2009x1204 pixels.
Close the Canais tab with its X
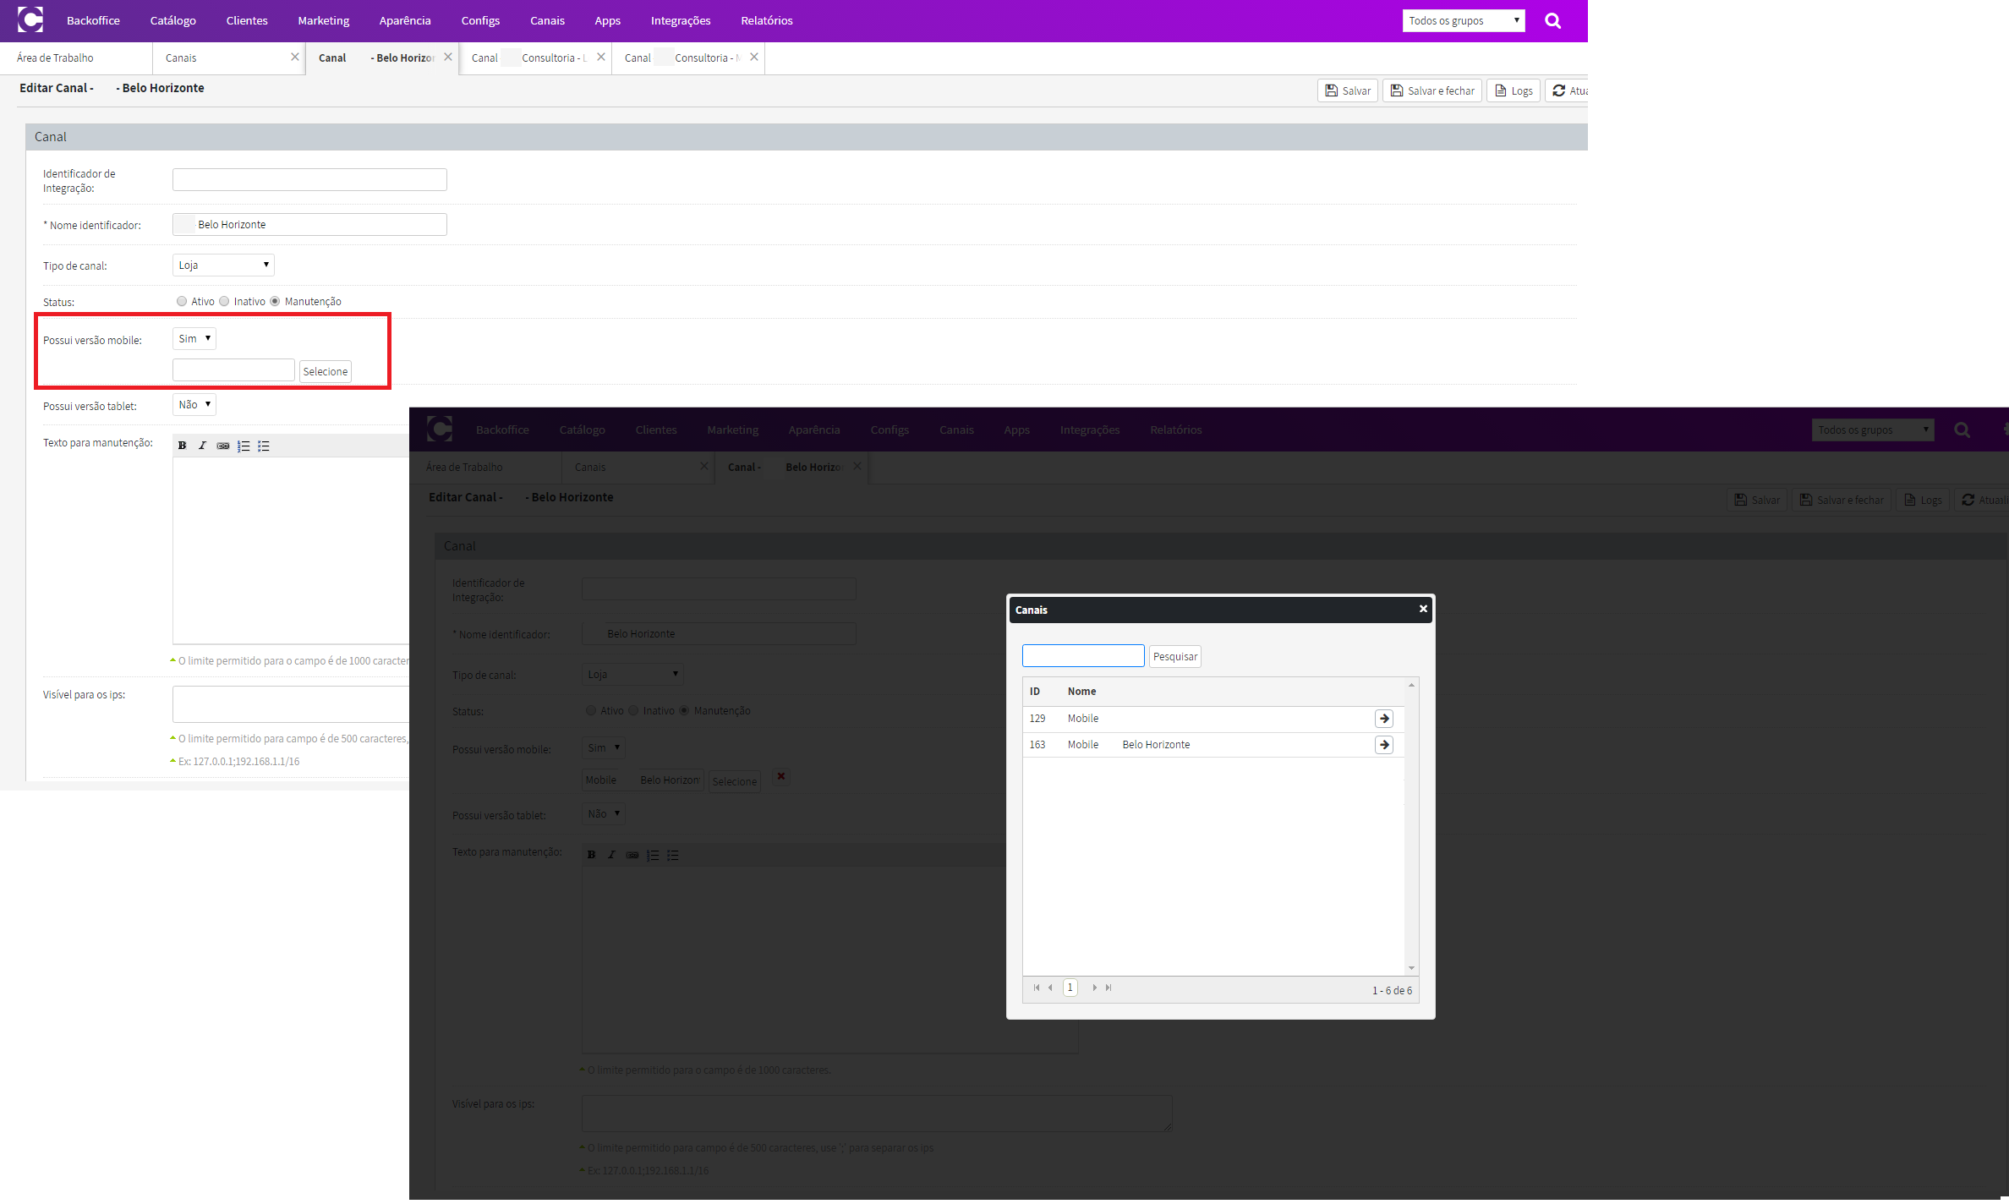pyautogui.click(x=294, y=57)
